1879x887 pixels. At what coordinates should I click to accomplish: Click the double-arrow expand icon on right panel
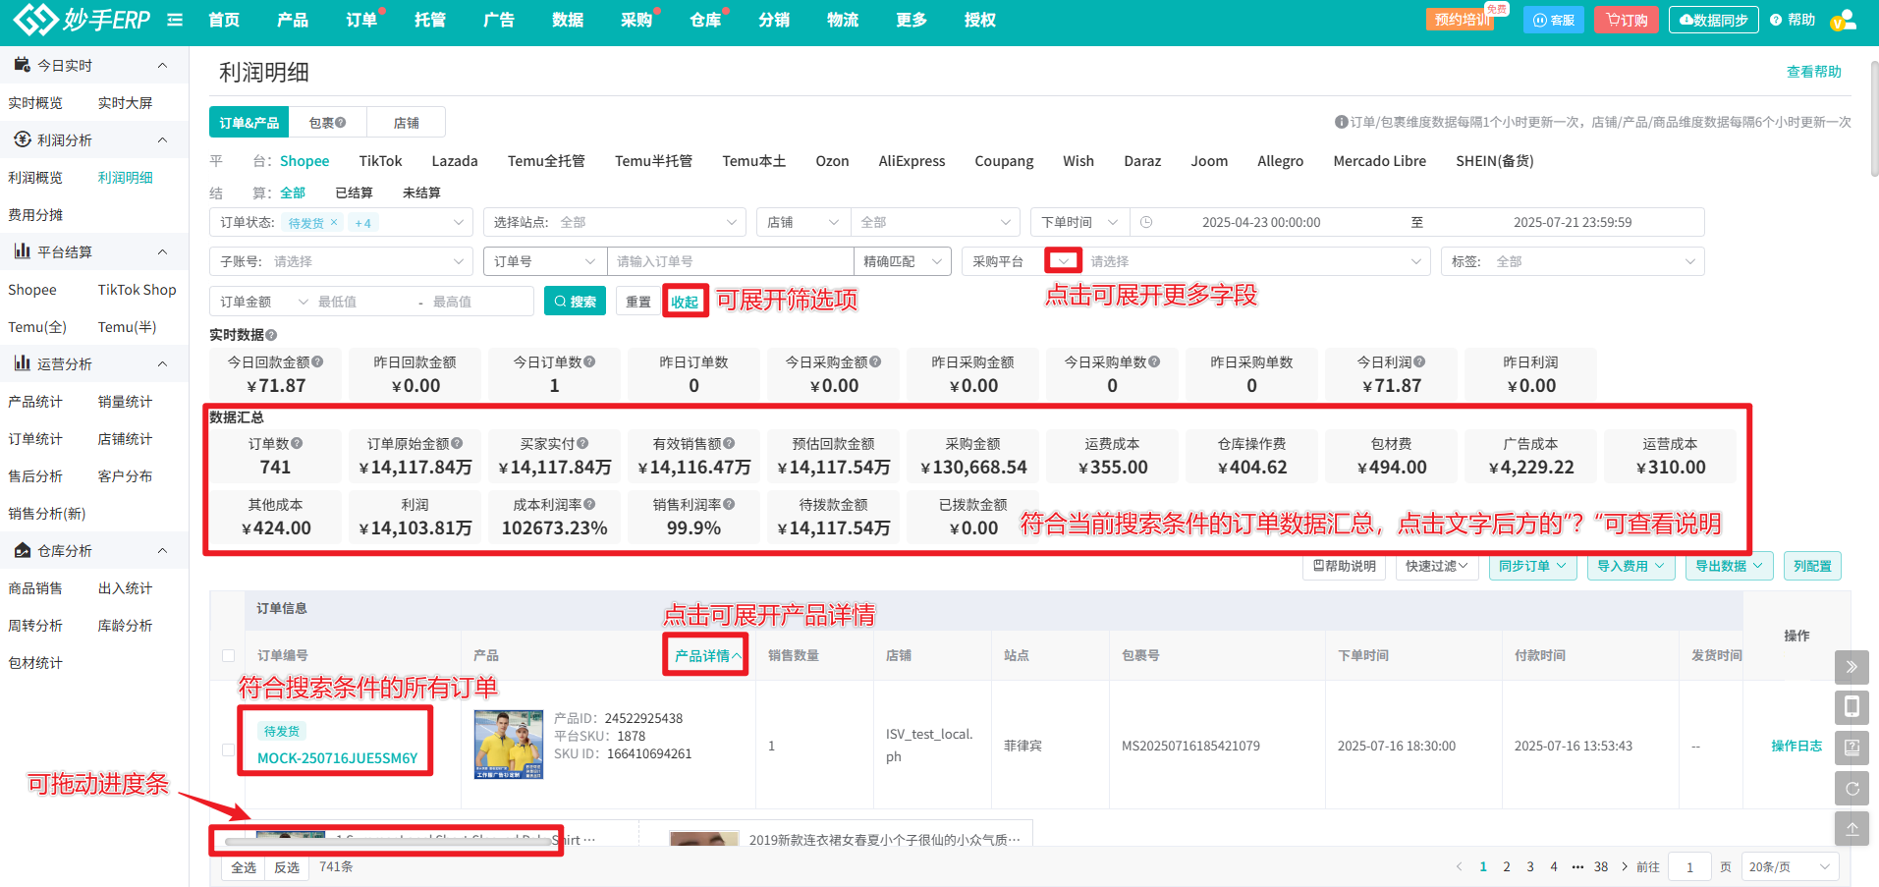1851,667
